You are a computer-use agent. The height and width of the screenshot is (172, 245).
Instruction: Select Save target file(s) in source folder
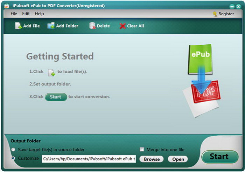(x=13, y=150)
